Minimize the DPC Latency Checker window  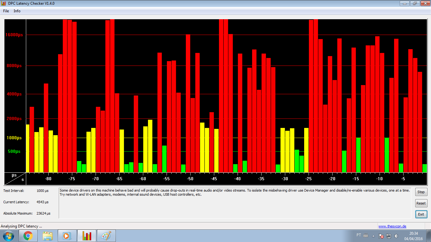click(x=404, y=3)
